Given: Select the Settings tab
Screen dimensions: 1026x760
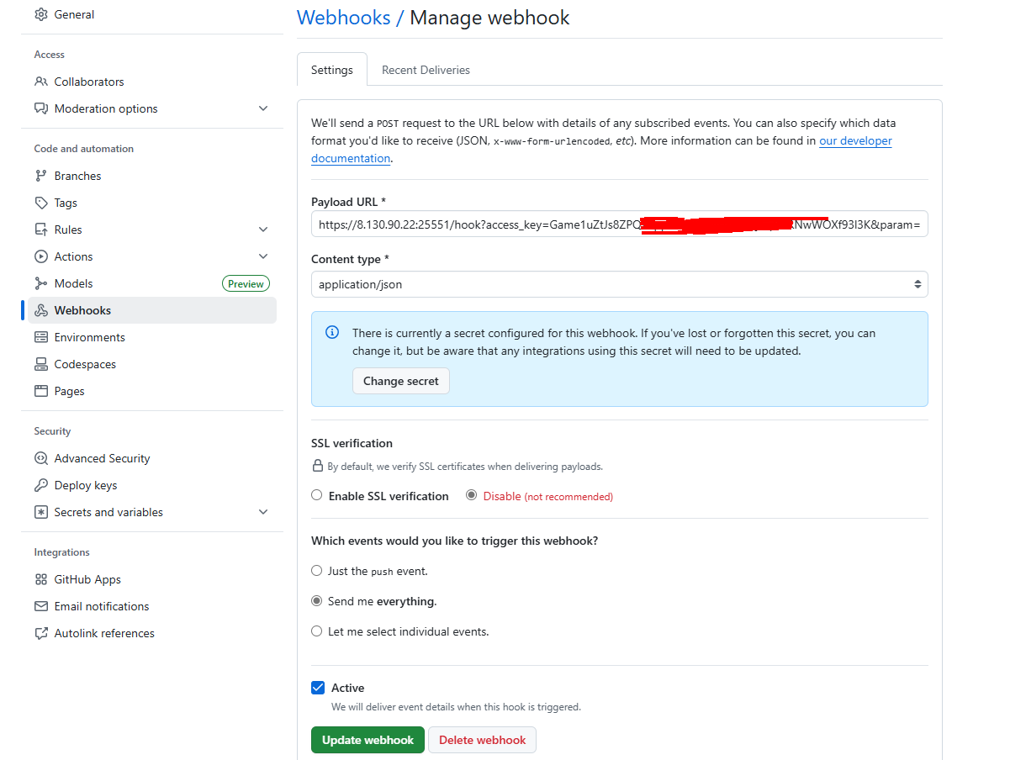Looking at the screenshot, I should tap(332, 70).
